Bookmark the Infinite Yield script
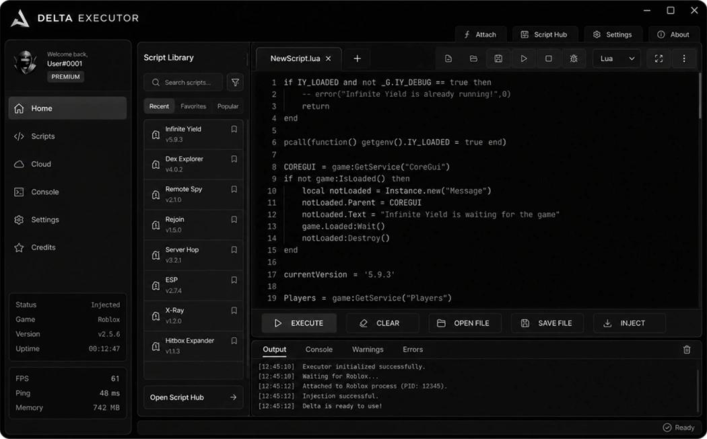 (x=234, y=129)
